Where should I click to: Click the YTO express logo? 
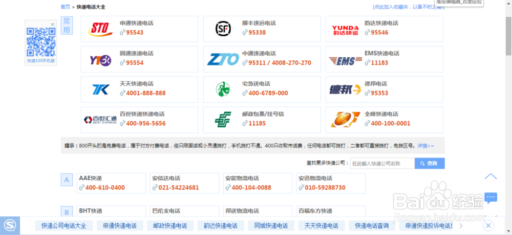[x=100, y=60]
